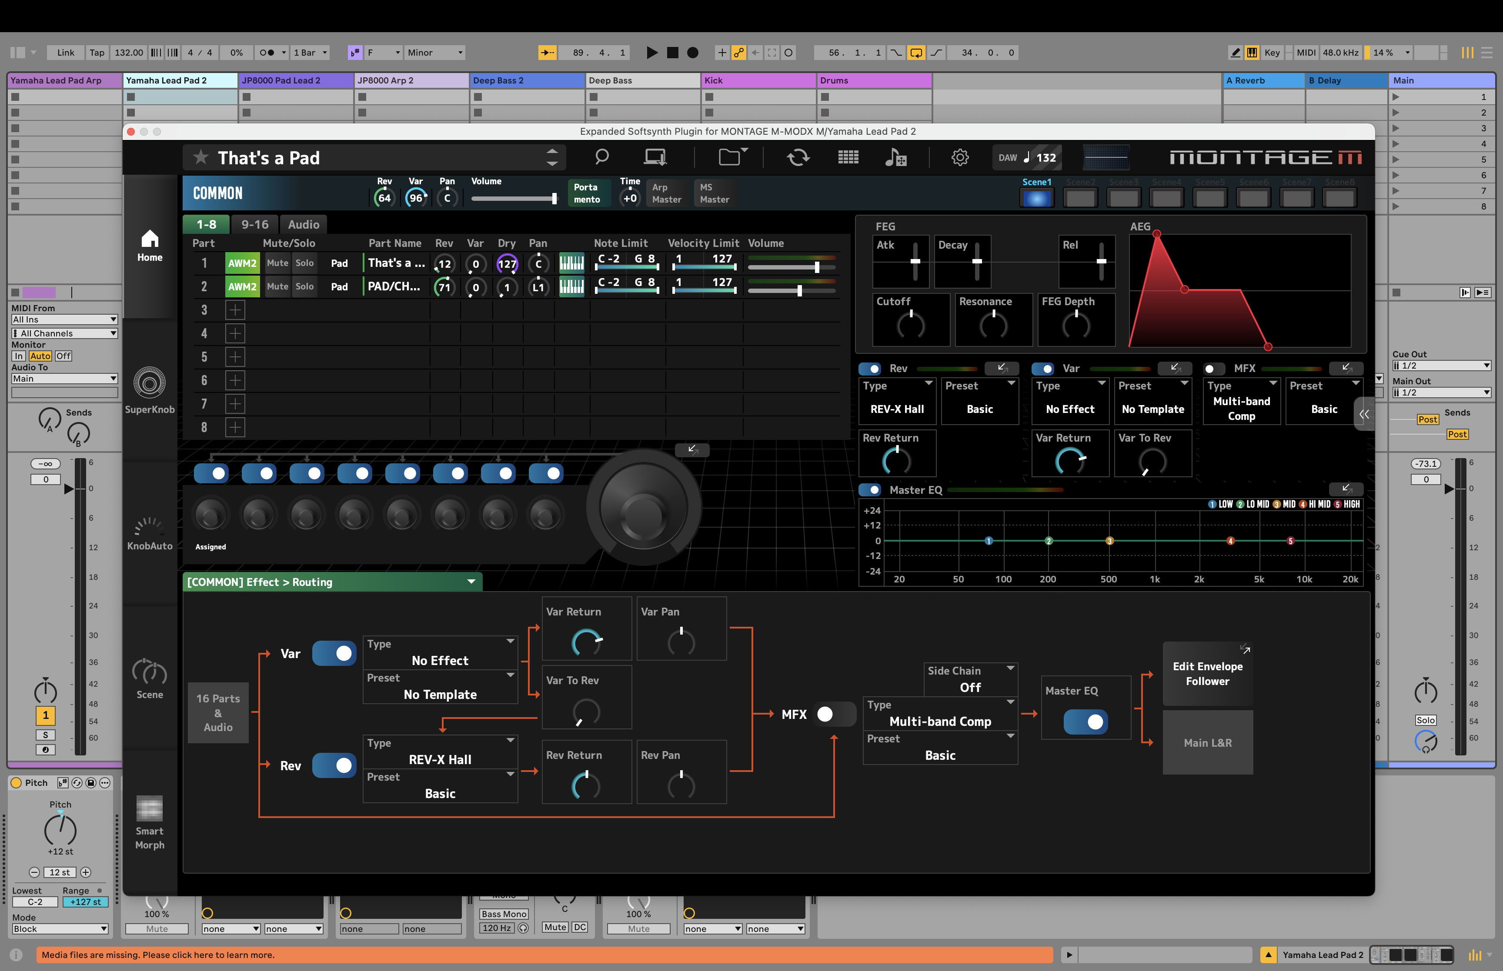Screen dimensions: 1503x971
Task: Mute Part 2
Action: coord(277,286)
